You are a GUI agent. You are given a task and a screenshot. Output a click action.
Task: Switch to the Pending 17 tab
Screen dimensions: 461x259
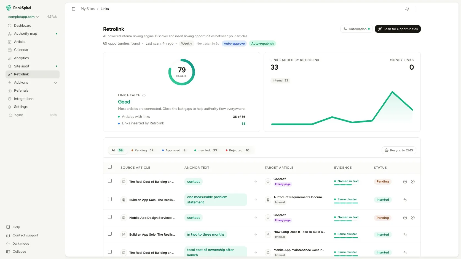click(143, 150)
